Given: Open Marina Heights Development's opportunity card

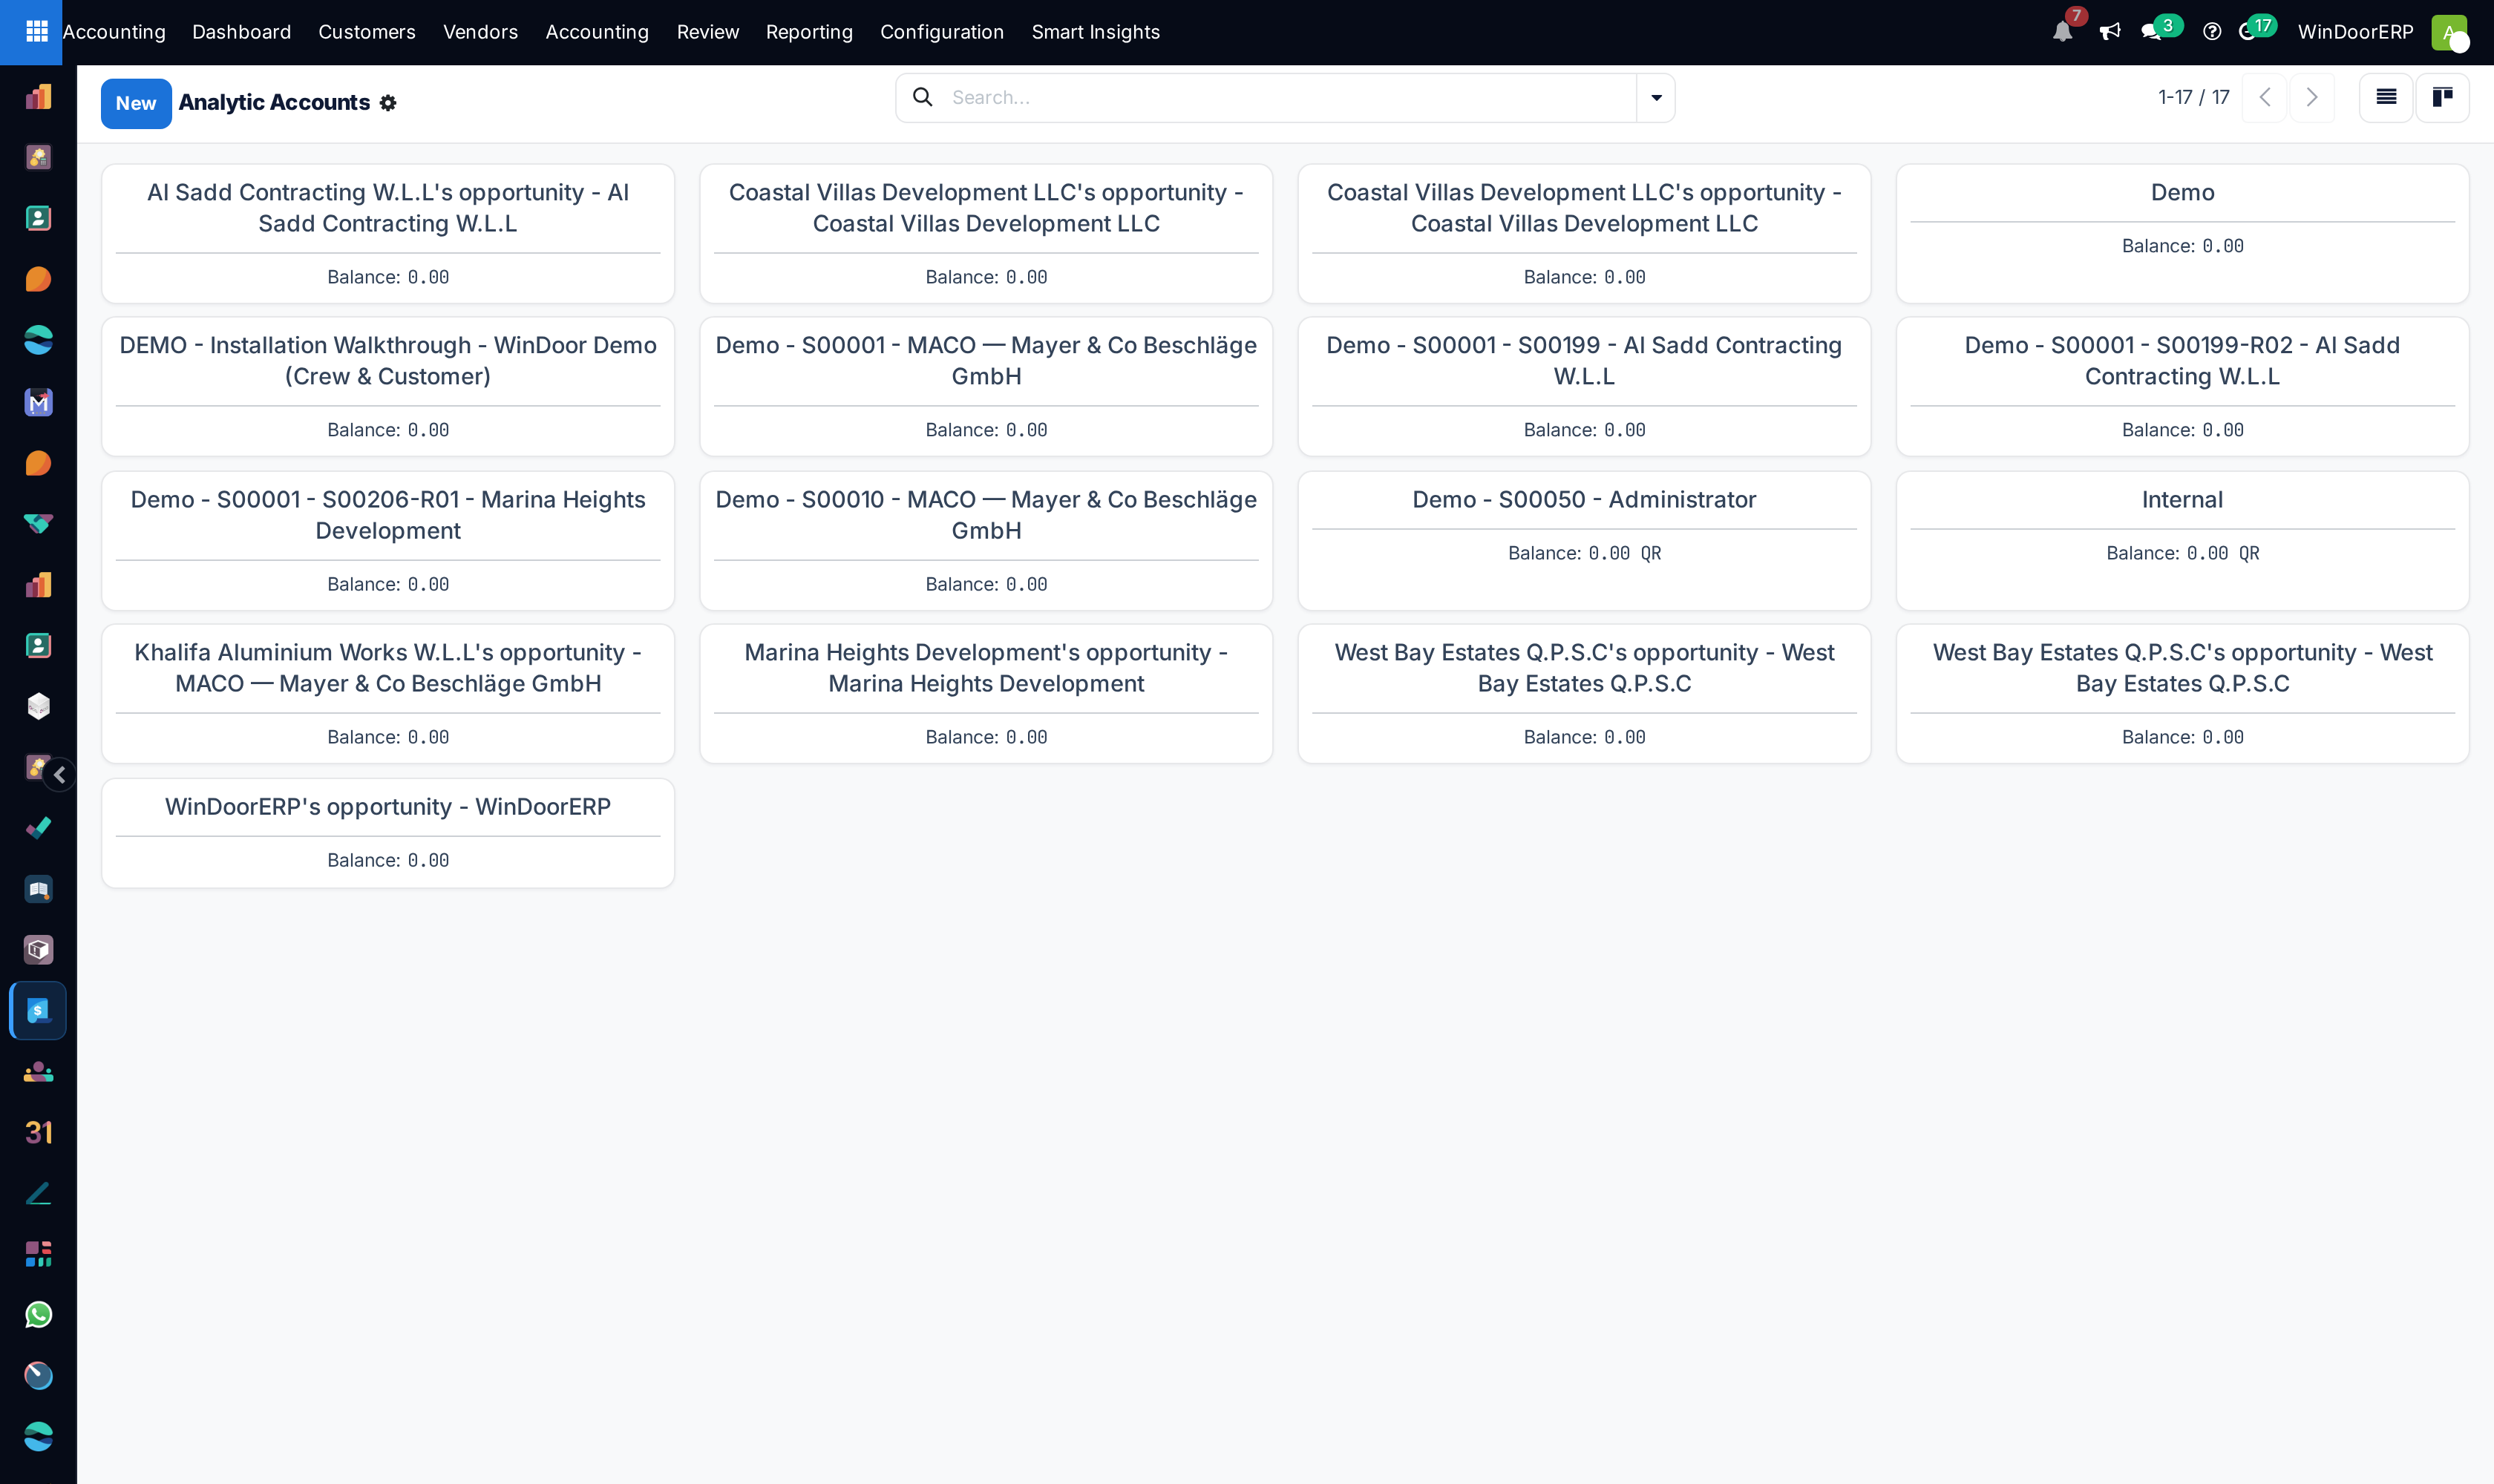Looking at the screenshot, I should (986, 694).
